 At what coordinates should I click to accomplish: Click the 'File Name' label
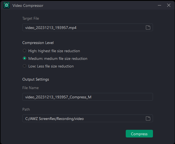(30, 88)
